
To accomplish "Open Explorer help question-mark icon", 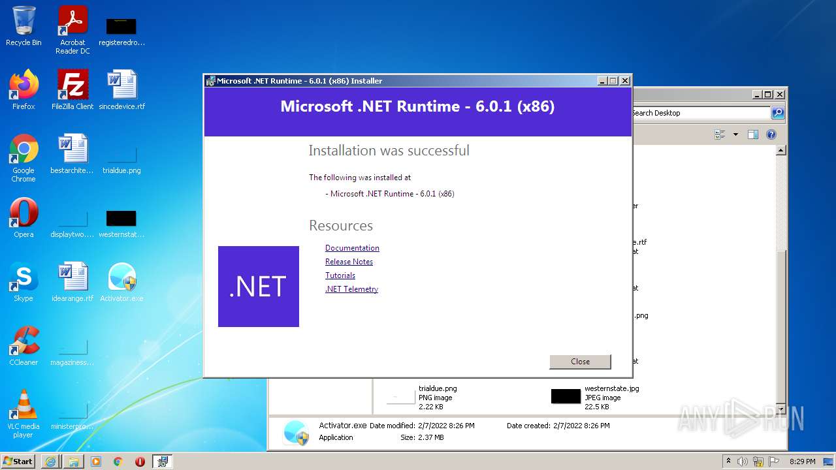I will pos(771,134).
